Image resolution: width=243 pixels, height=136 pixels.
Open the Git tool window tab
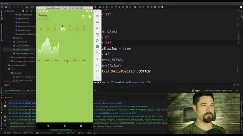tap(17, 133)
